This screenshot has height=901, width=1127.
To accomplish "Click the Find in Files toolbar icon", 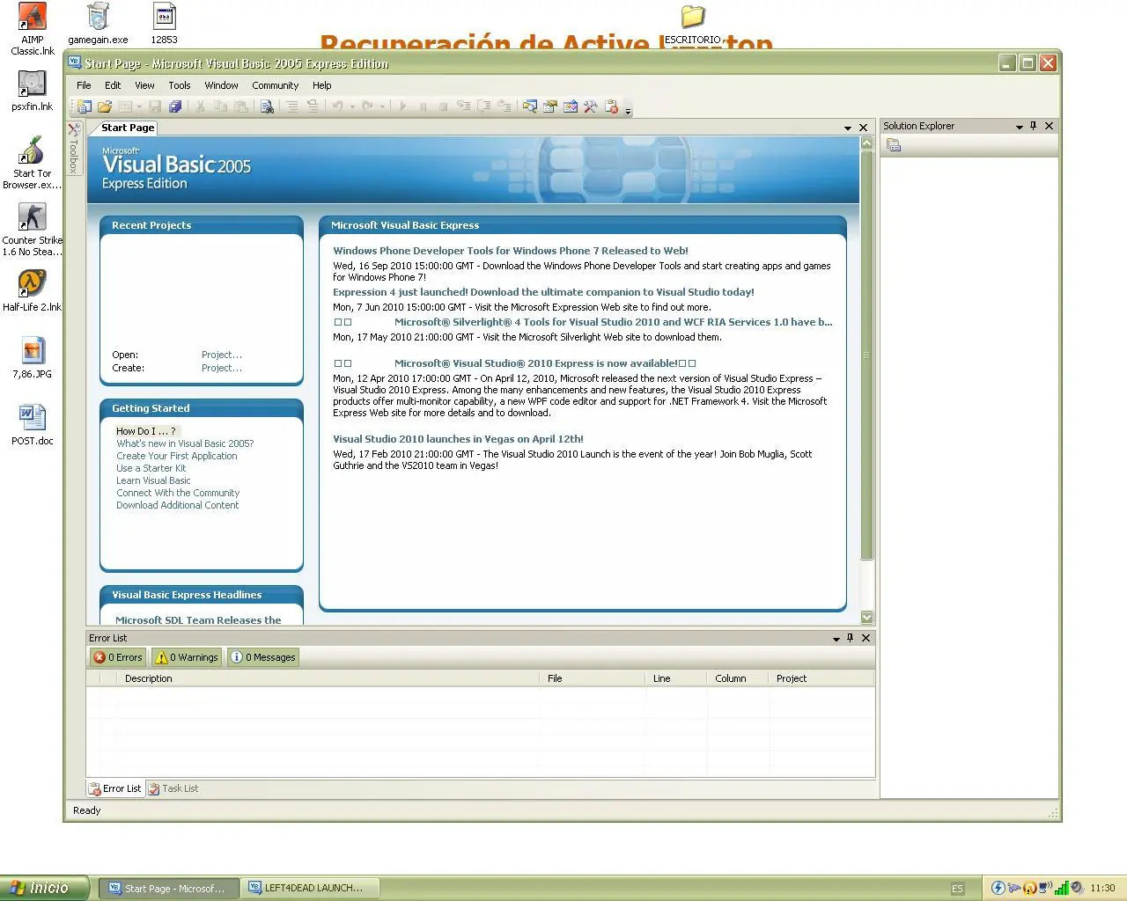I will coord(267,106).
